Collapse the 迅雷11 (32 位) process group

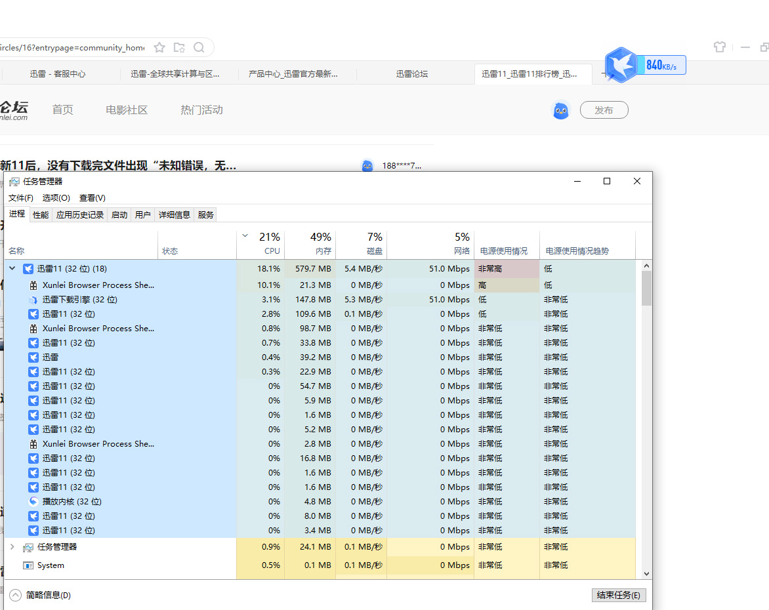click(12, 268)
